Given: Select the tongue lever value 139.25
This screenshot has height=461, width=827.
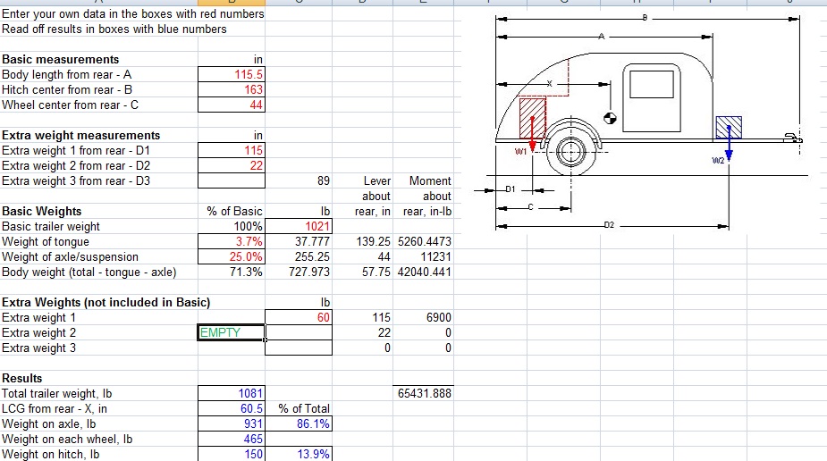Looking at the screenshot, I should point(362,241).
